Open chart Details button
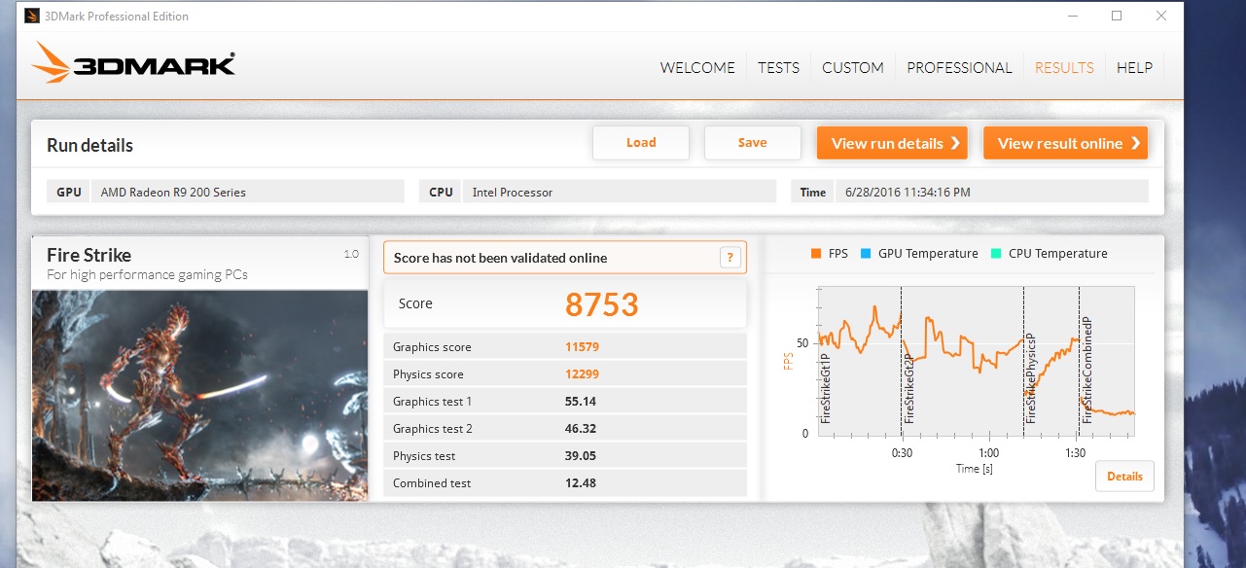 (x=1124, y=477)
